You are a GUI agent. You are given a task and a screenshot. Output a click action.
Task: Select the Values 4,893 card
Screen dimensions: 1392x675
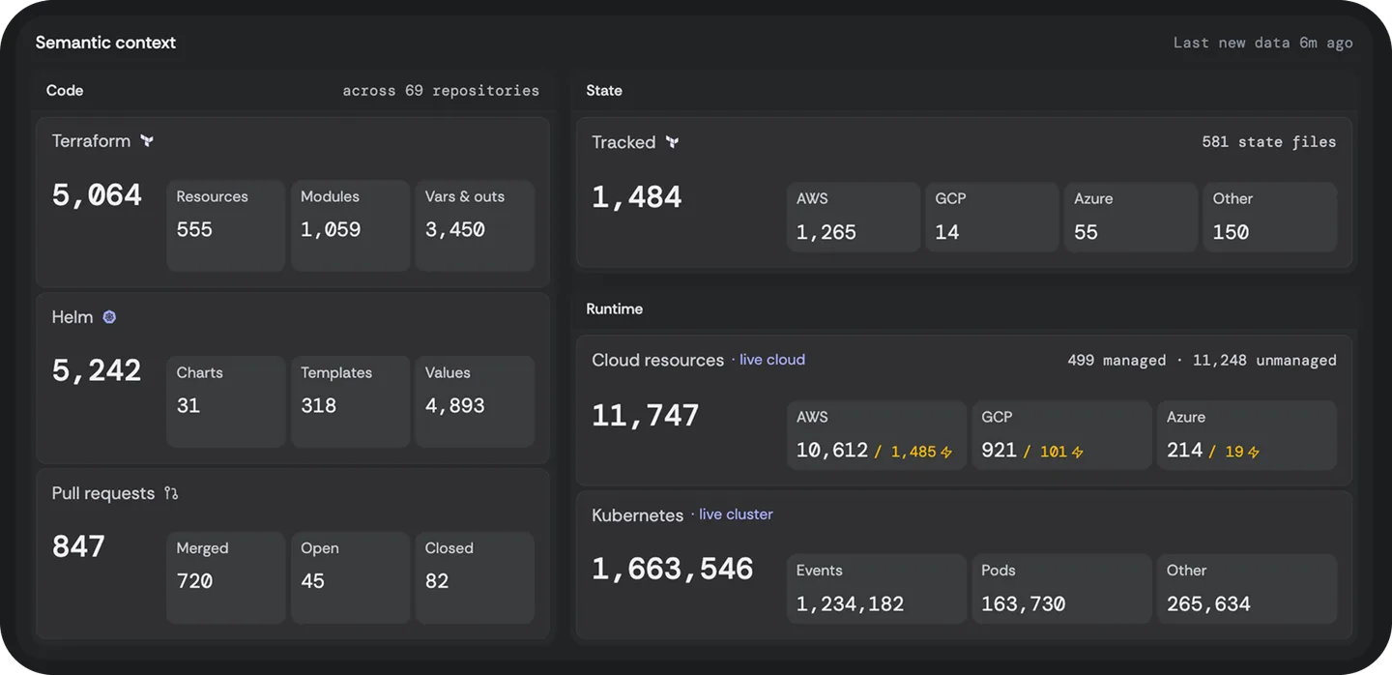point(475,401)
